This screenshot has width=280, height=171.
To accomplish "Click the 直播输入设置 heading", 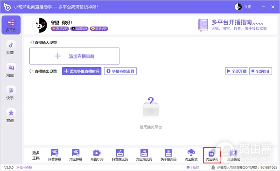I will (46, 42).
